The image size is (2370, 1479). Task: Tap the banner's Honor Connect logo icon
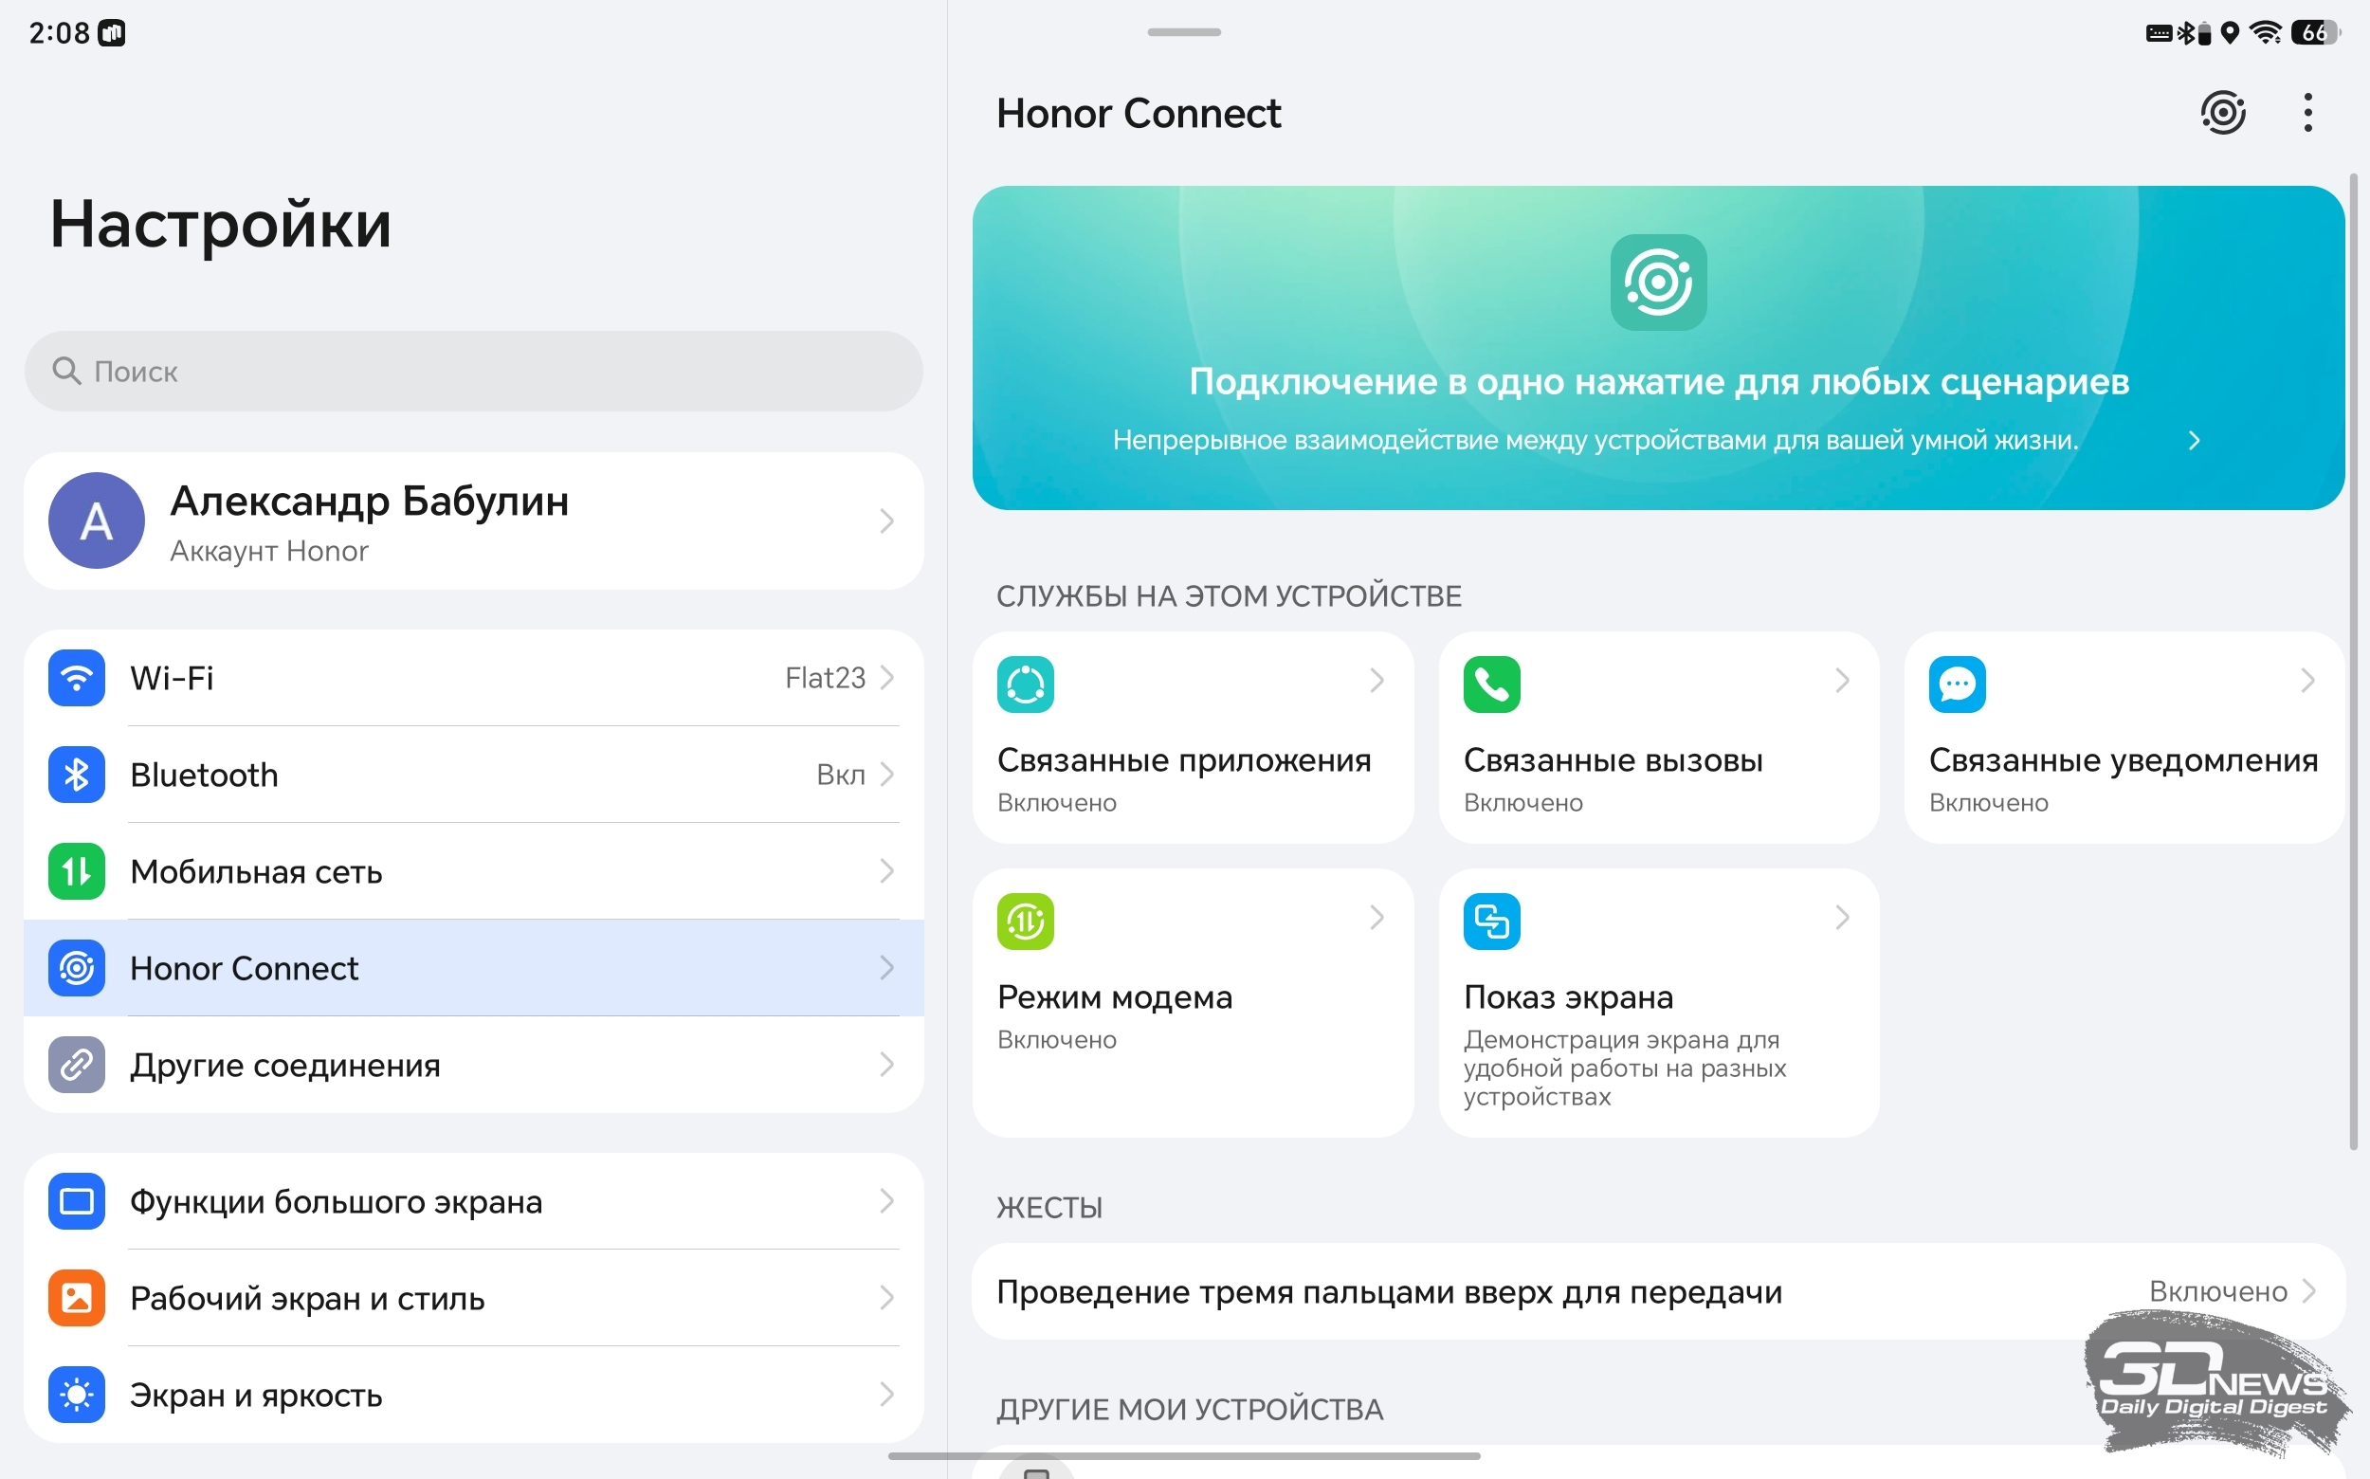(1658, 282)
